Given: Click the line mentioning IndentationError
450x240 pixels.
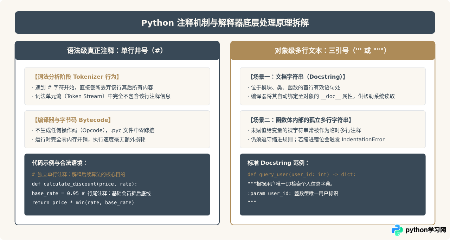Looking at the screenshot, I should (316, 140).
